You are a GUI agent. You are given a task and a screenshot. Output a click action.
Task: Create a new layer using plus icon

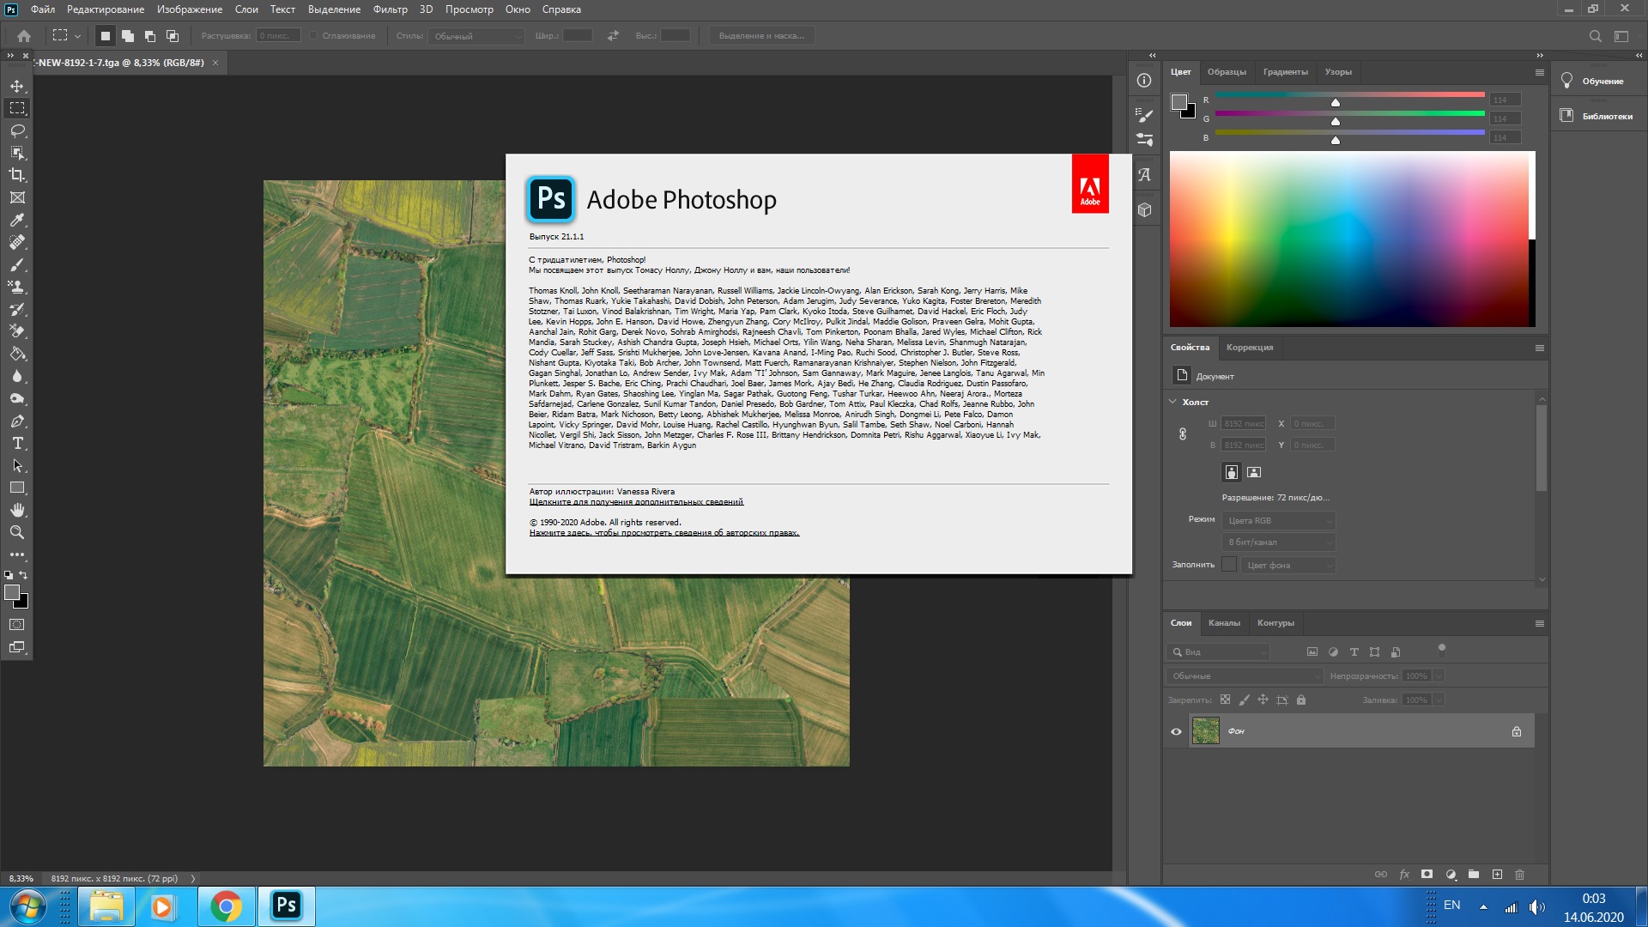pos(1497,874)
